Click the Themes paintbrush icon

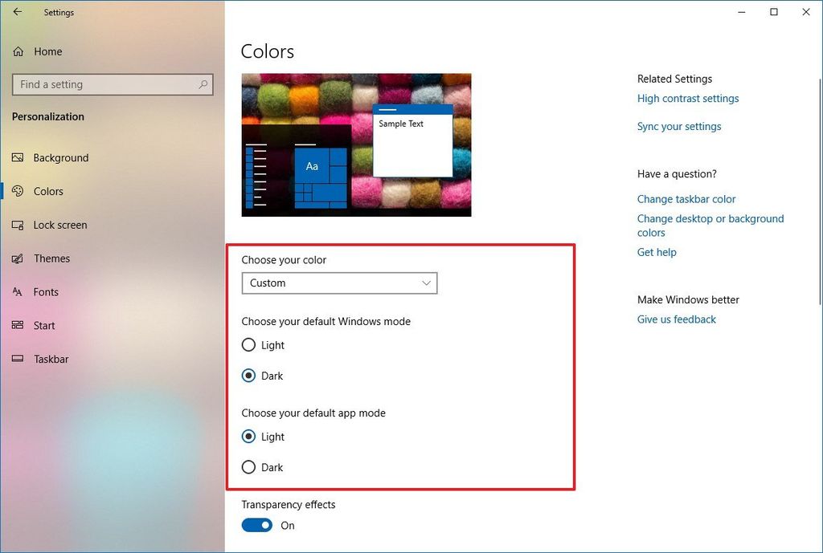(x=18, y=258)
